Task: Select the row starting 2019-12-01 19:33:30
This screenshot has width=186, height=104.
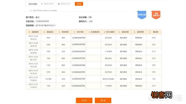Action: tap(94, 65)
